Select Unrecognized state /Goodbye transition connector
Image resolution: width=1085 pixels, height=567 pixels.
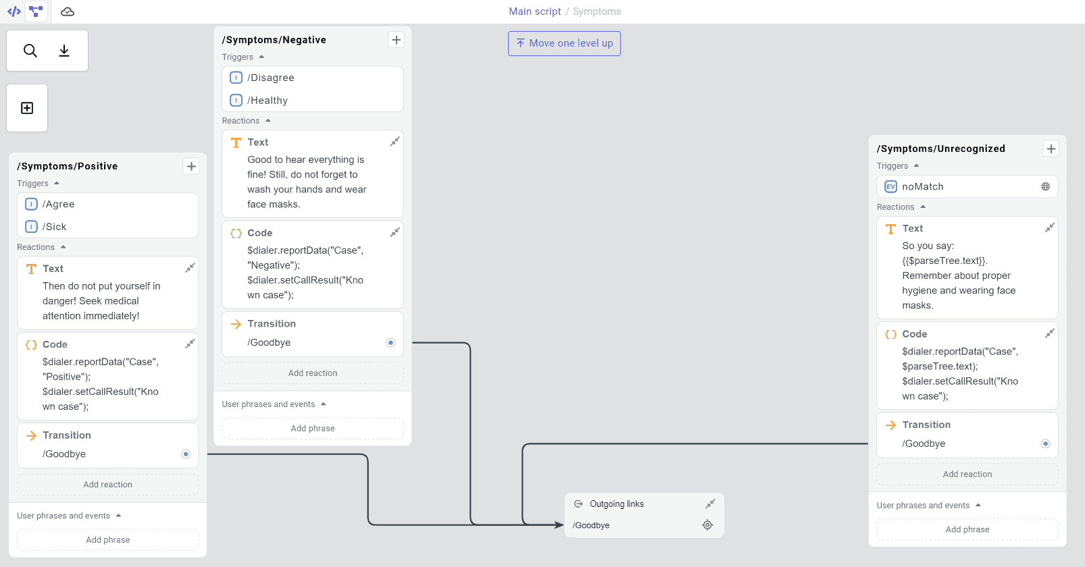pyautogui.click(x=1045, y=443)
